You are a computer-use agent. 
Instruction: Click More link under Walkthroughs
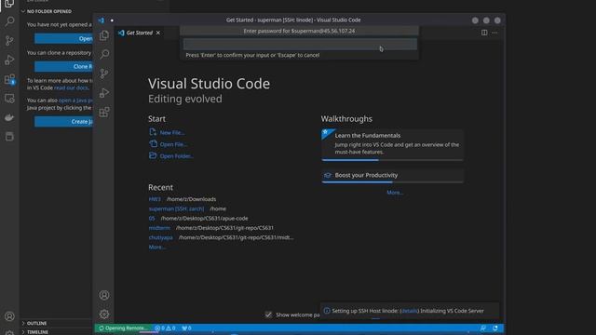coord(395,193)
